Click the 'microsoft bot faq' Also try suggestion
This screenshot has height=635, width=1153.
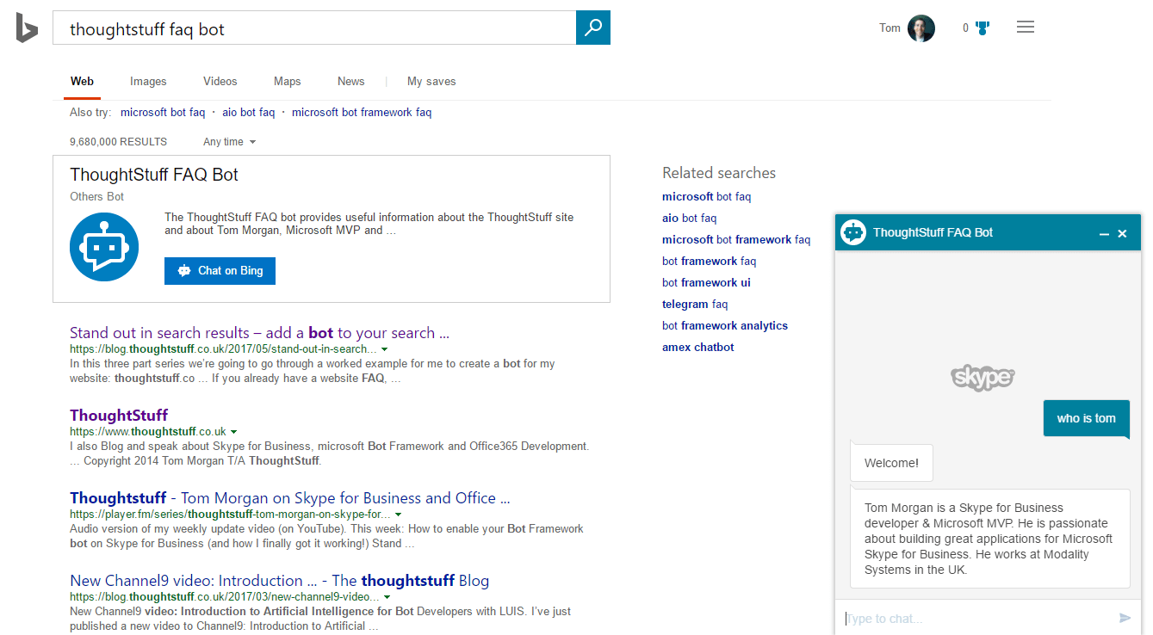pos(163,113)
